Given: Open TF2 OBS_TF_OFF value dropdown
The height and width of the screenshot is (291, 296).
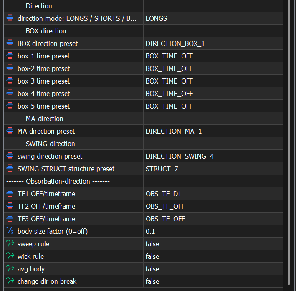Looking at the screenshot, I should click(213, 206).
